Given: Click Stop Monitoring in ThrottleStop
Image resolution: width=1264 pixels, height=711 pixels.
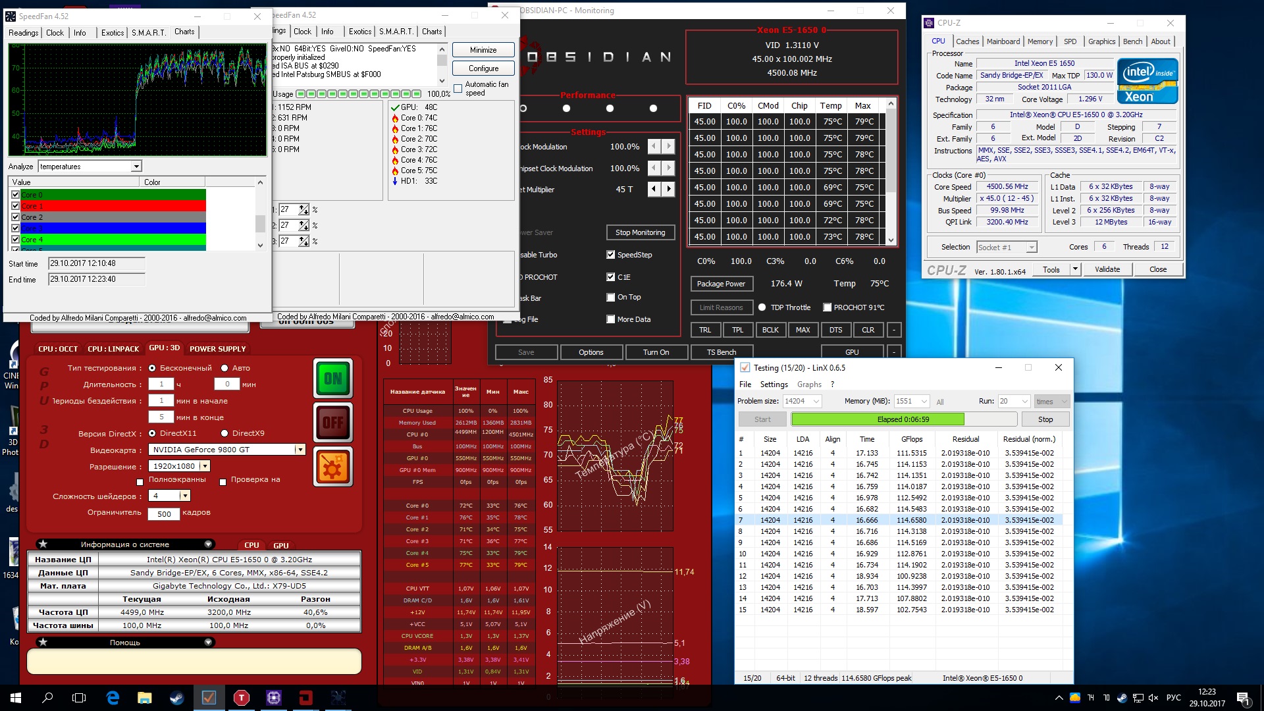Looking at the screenshot, I should coord(640,232).
